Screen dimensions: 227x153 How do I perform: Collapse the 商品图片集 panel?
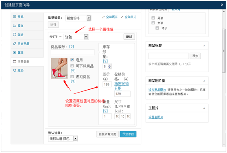204,81
